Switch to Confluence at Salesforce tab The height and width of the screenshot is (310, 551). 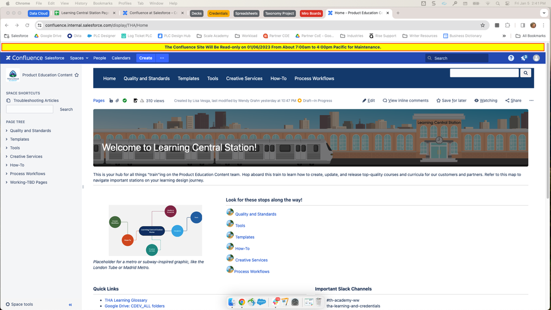click(153, 13)
